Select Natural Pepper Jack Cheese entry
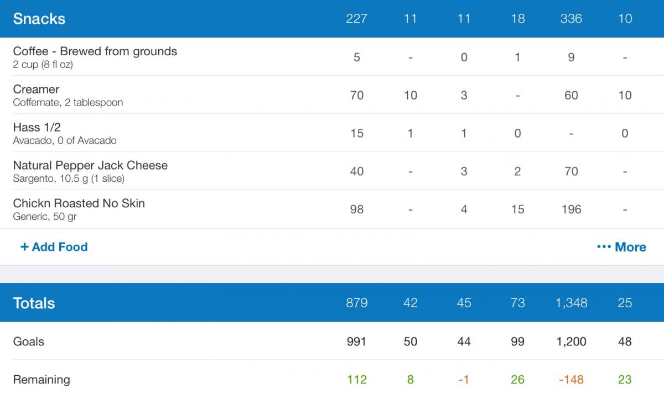 point(332,171)
